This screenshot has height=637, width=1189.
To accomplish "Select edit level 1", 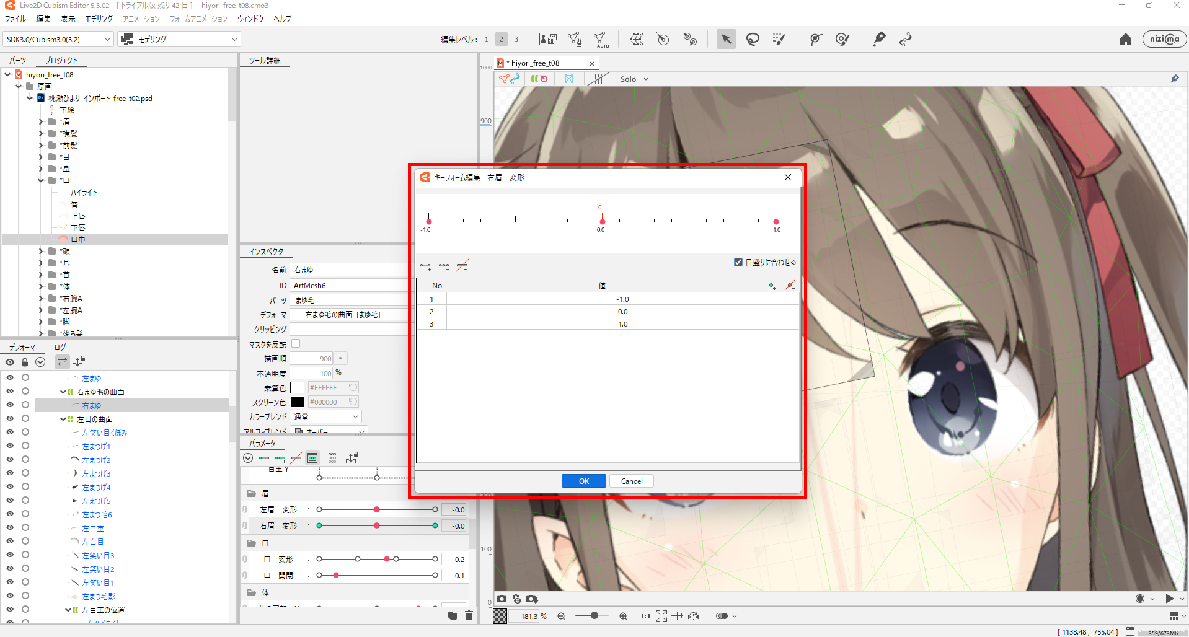I will 487,39.
